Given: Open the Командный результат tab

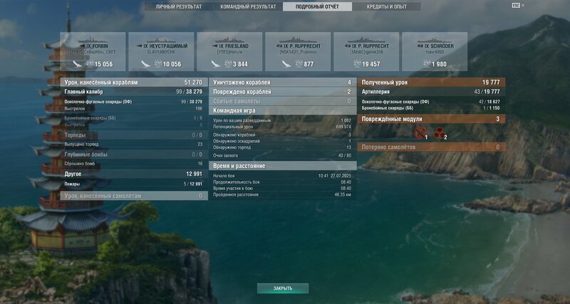Looking at the screenshot, I should [x=248, y=6].
